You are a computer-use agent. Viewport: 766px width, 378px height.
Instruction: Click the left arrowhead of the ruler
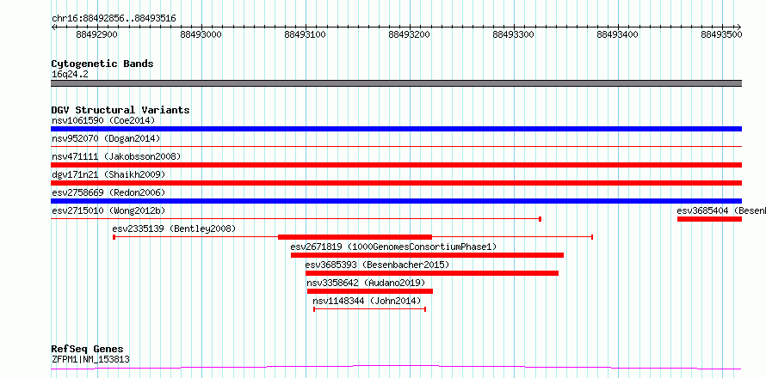(53, 27)
